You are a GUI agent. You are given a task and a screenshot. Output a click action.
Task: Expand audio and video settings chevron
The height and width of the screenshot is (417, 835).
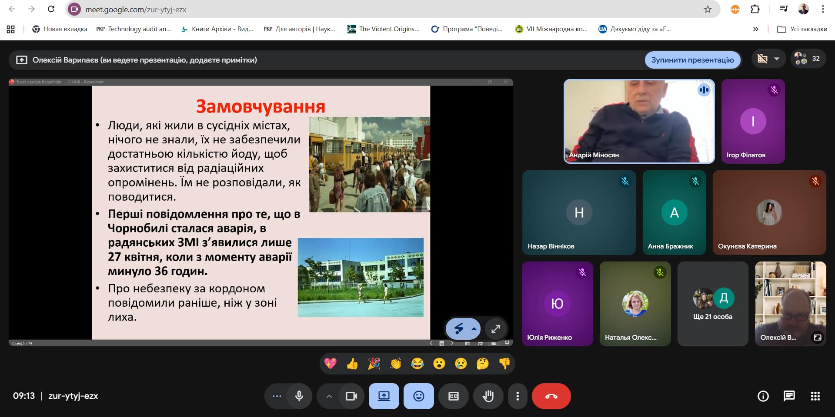click(x=329, y=396)
